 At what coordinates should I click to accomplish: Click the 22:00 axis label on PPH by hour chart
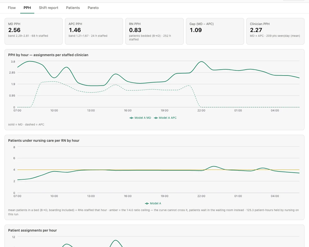[201, 111]
